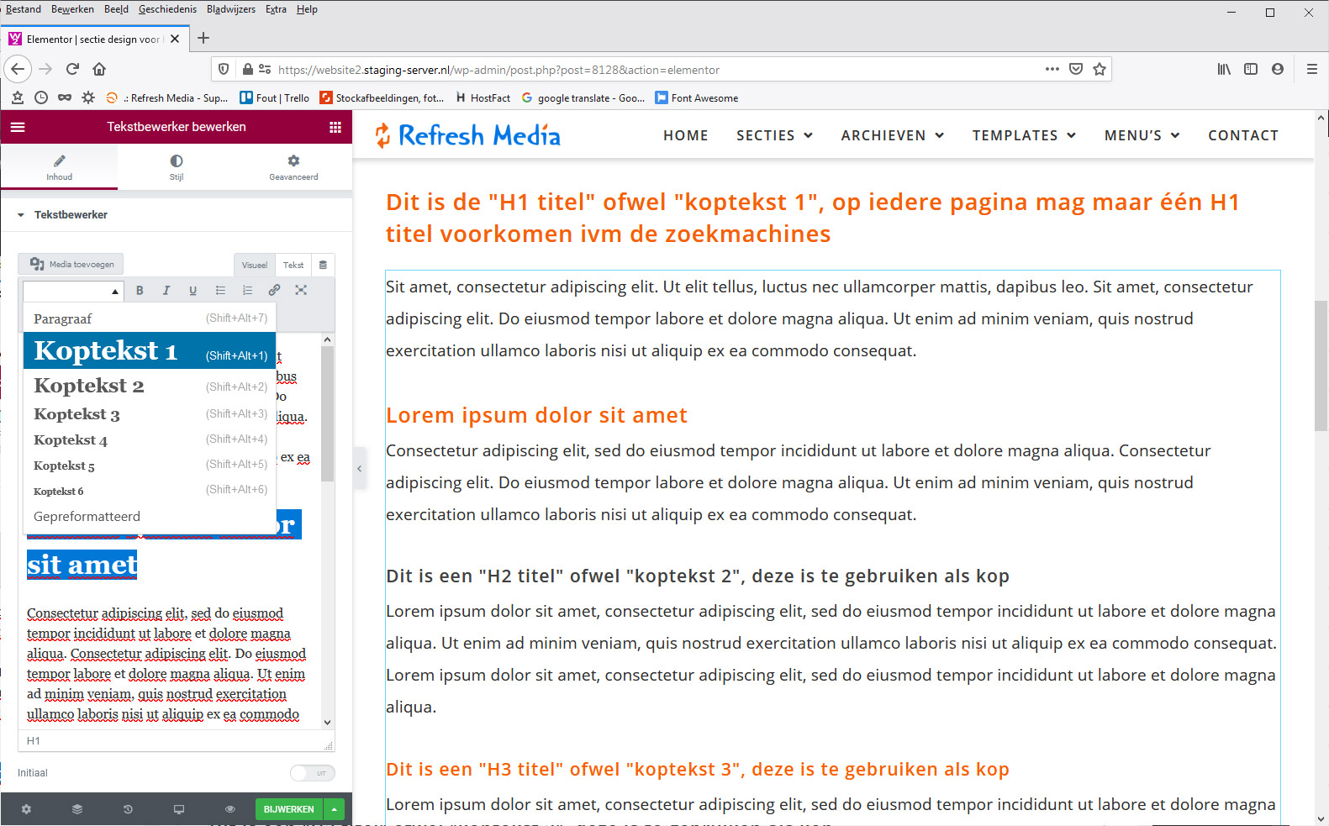Click the H1 element path in status bar
Image resolution: width=1329 pixels, height=826 pixels.
click(x=34, y=741)
